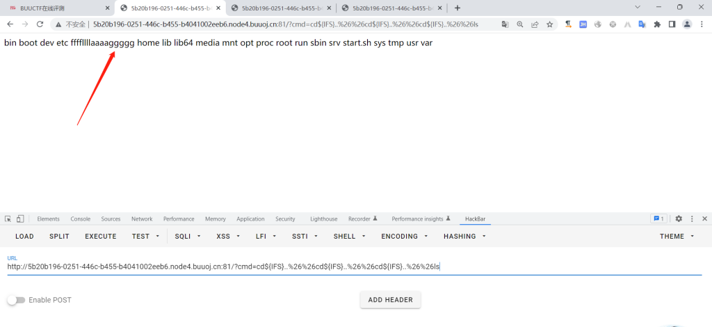Image resolution: width=712 pixels, height=327 pixels.
Task: Expand the SQLI dropdown in HackBar
Action: coord(188,237)
